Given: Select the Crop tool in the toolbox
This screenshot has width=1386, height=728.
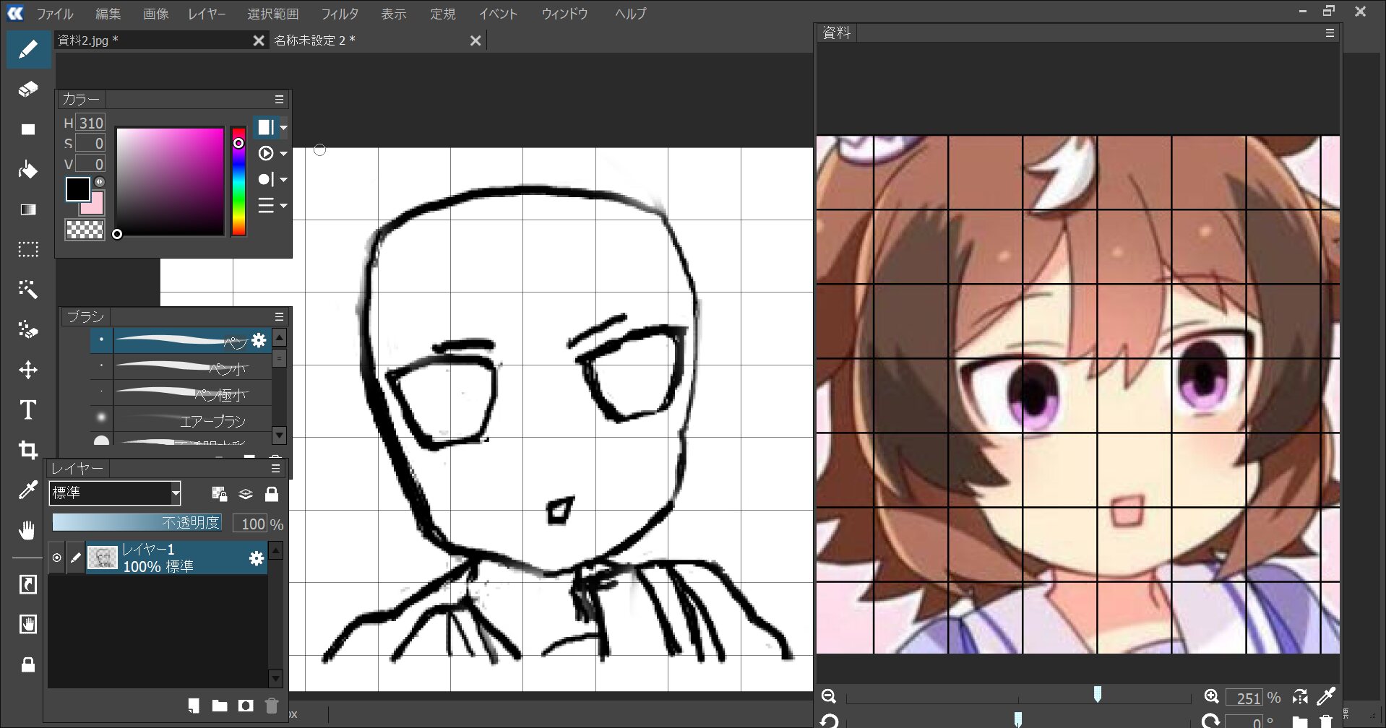Looking at the screenshot, I should (x=27, y=450).
